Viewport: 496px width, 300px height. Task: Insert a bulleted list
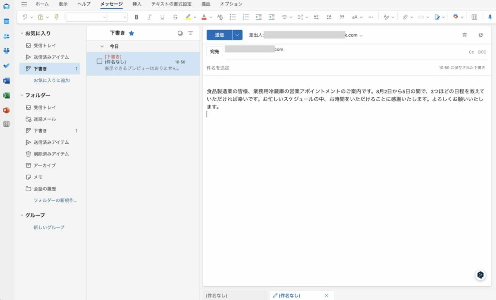(232, 17)
